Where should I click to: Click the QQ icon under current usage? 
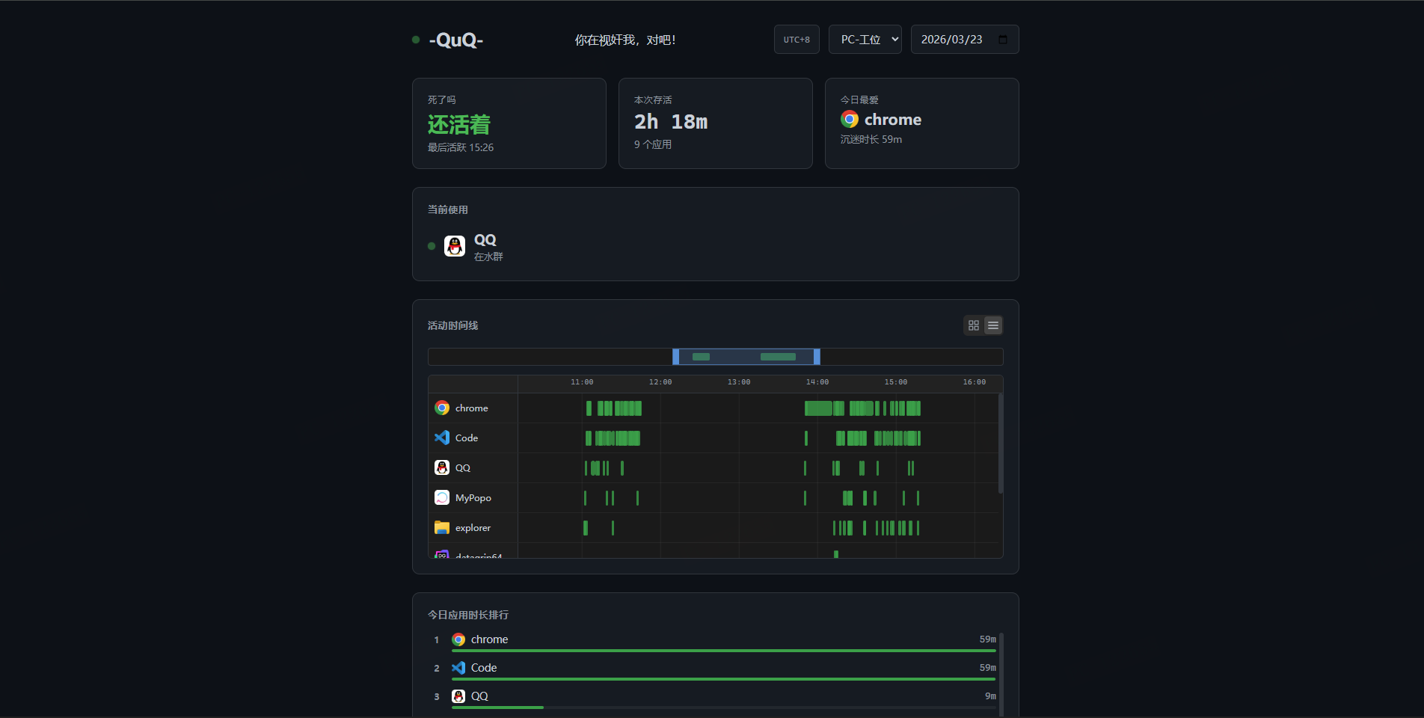coord(455,246)
